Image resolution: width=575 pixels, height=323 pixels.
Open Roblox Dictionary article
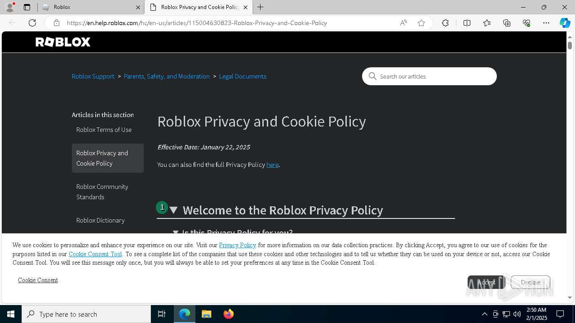click(100, 220)
